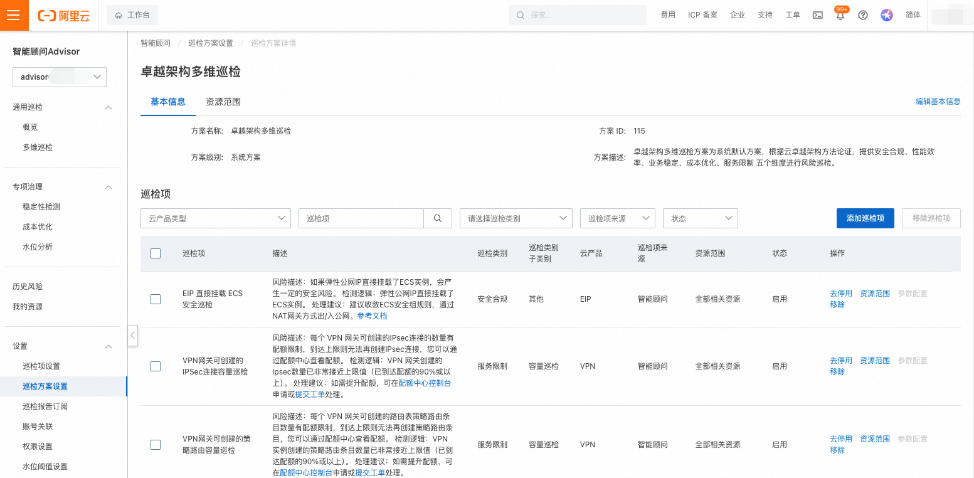Focus the 巡检项 search input
The width and height of the screenshot is (974, 478).
point(361,218)
